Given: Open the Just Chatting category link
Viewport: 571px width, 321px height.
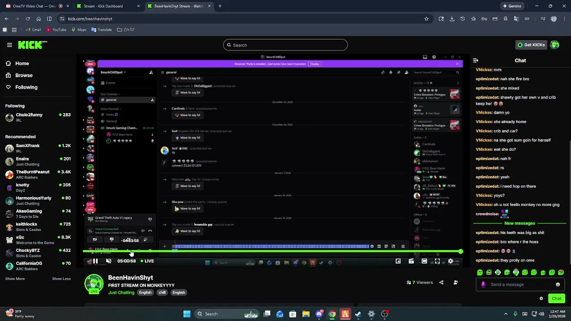Looking at the screenshot, I should [x=121, y=292].
